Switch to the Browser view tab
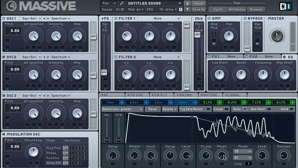298x168 pixels. tap(256, 9)
